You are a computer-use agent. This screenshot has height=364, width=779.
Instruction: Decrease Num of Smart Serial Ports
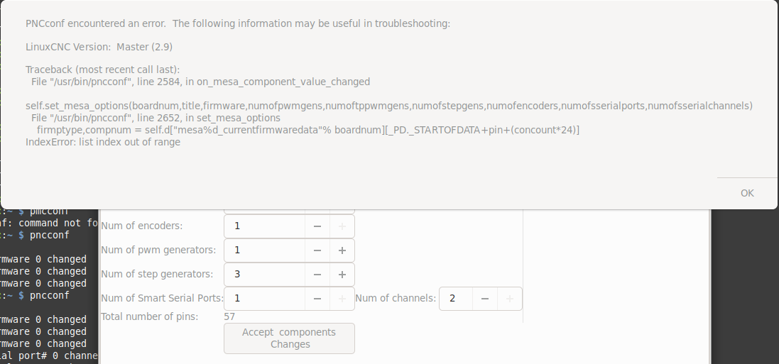point(317,299)
